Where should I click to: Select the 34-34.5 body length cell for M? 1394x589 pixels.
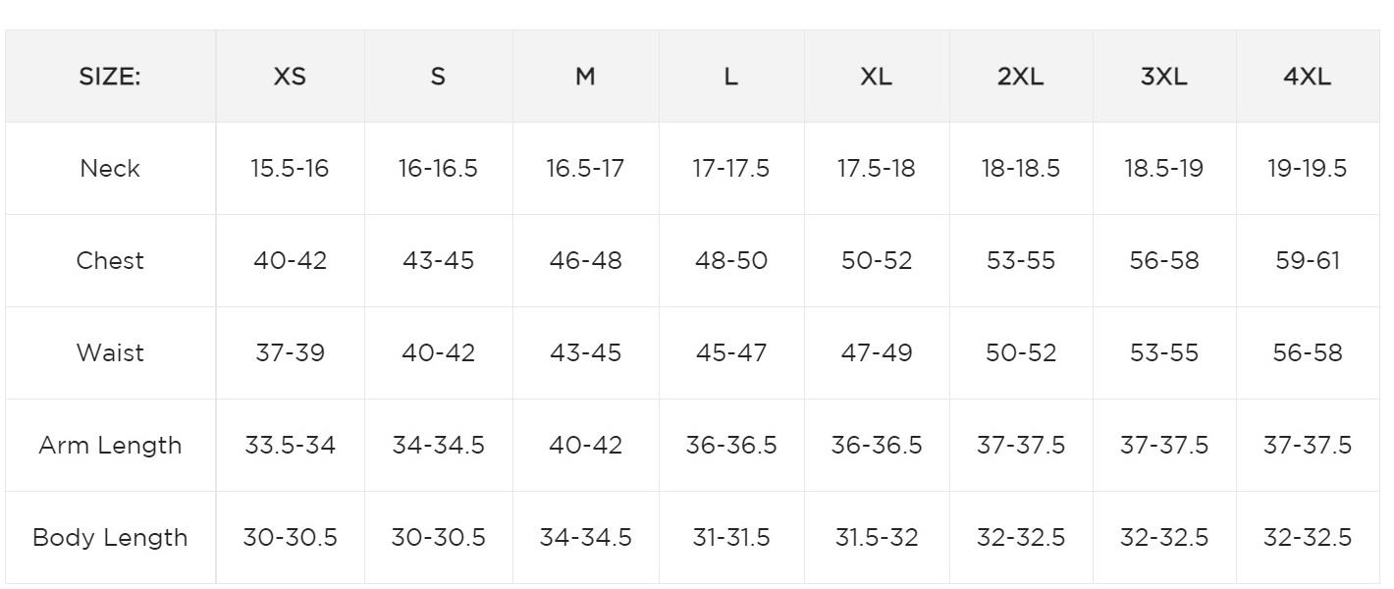point(585,538)
